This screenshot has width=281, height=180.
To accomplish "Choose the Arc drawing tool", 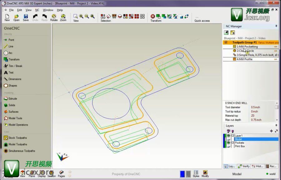I will point(10,53).
